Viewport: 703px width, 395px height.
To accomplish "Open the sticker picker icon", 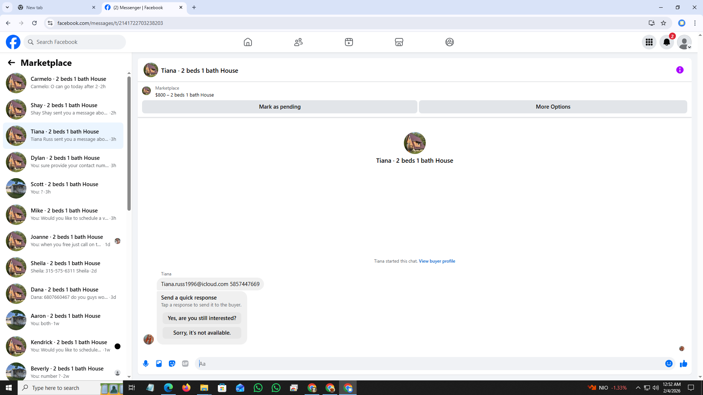I will pyautogui.click(x=172, y=364).
